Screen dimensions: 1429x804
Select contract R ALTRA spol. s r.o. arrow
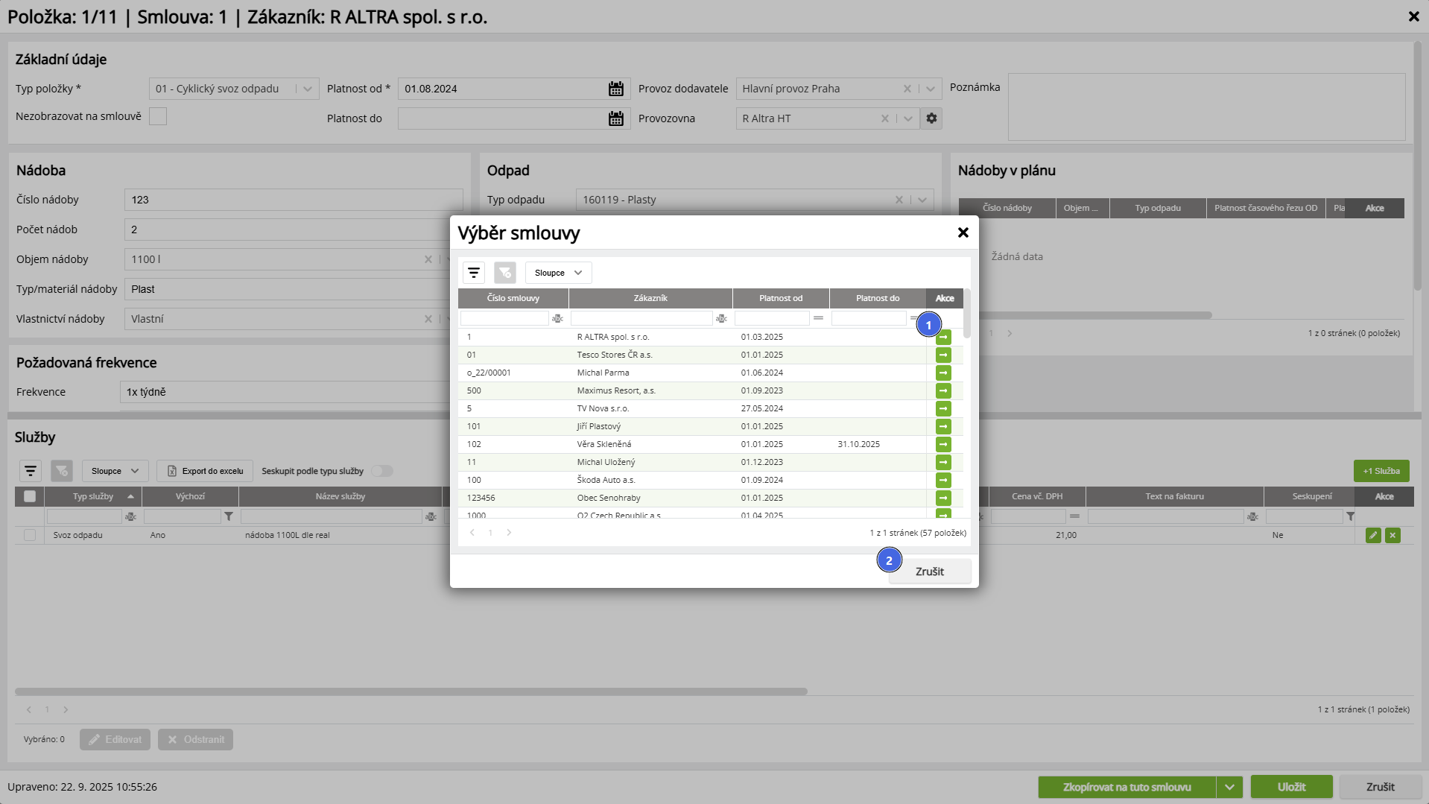coord(943,337)
